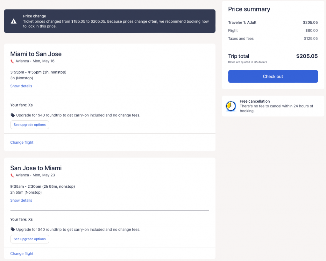Viewport: 326px width, 261px height.
Task: Click the Trip total amount $205.05
Action: click(x=307, y=56)
